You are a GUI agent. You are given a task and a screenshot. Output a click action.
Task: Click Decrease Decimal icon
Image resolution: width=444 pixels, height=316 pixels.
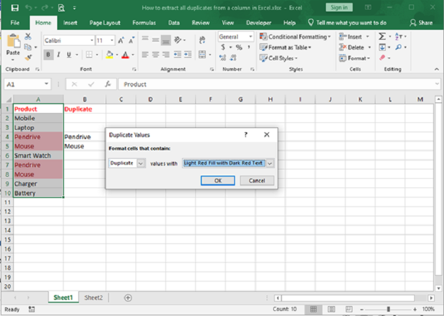point(233,58)
